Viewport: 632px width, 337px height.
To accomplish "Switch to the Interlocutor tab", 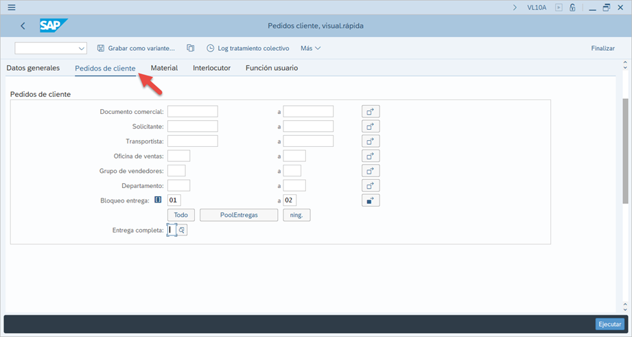I will pos(211,68).
